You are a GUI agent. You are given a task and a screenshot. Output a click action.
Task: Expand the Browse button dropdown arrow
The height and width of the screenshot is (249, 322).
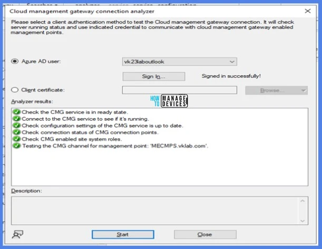(x=304, y=90)
